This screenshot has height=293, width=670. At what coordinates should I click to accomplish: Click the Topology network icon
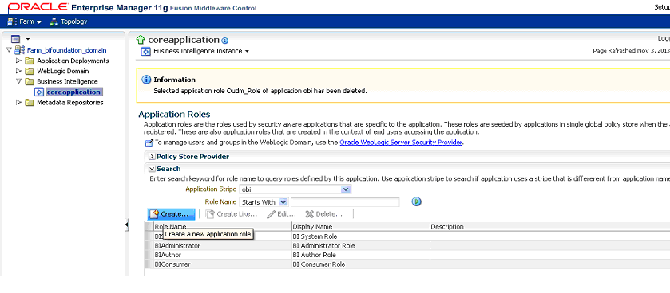tap(54, 21)
